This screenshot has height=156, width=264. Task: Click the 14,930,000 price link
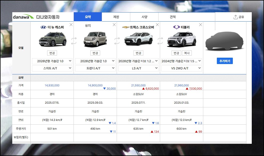52,85
